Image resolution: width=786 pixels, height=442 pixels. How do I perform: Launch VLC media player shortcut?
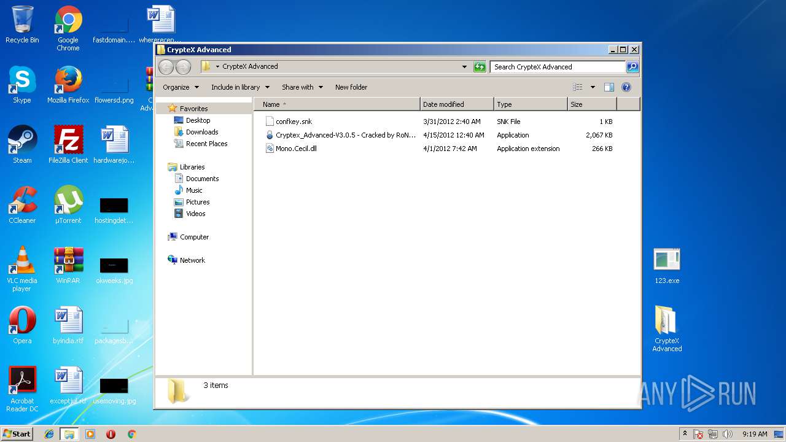coord(22,269)
